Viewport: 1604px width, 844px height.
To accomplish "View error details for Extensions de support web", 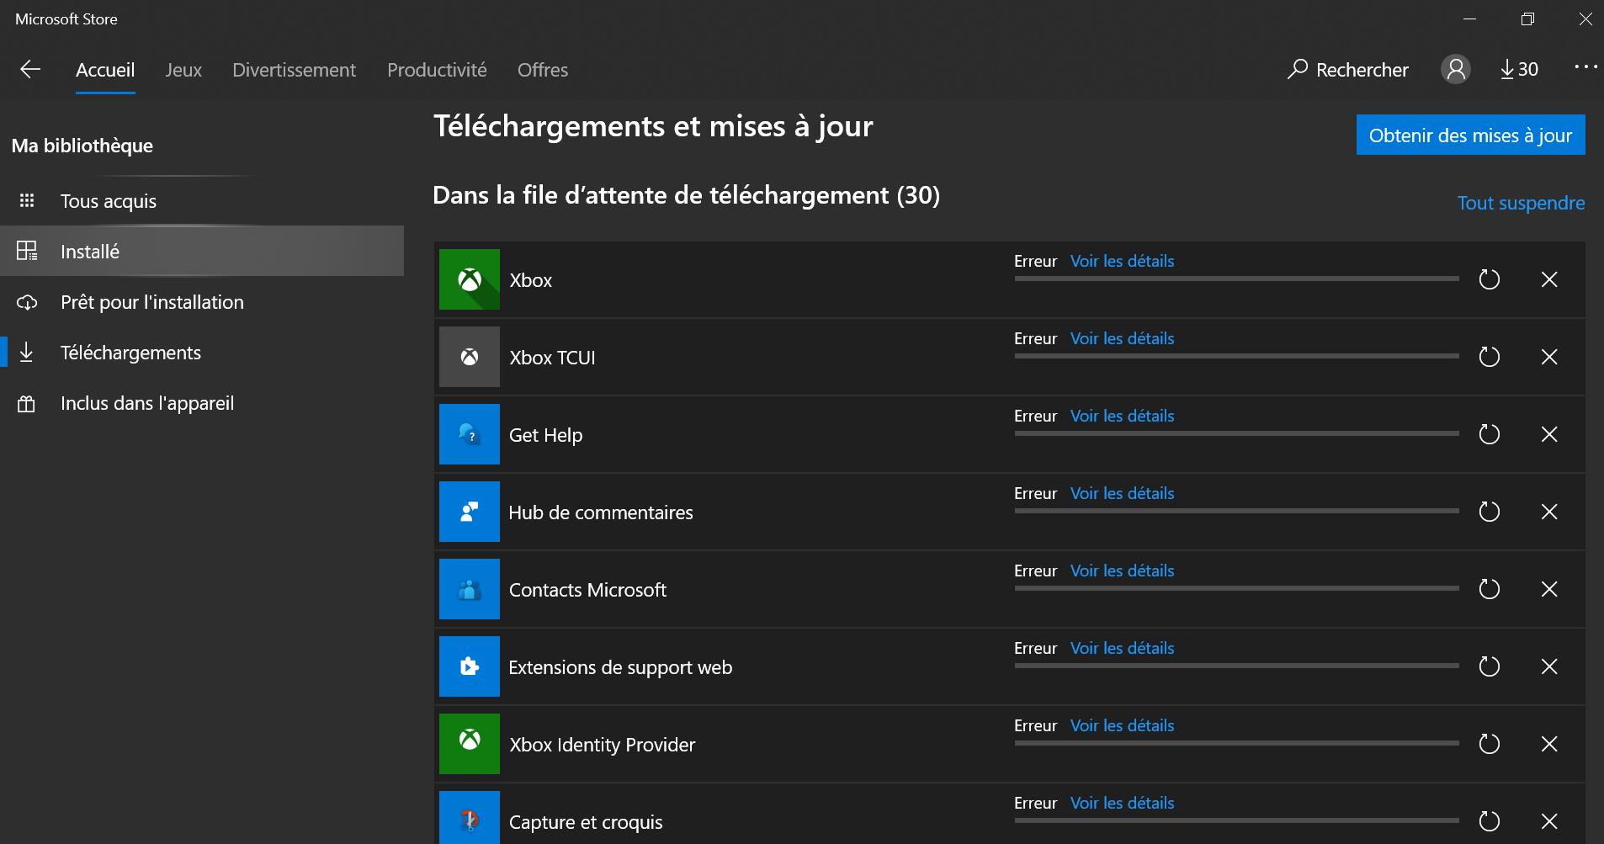I will pyautogui.click(x=1122, y=648).
